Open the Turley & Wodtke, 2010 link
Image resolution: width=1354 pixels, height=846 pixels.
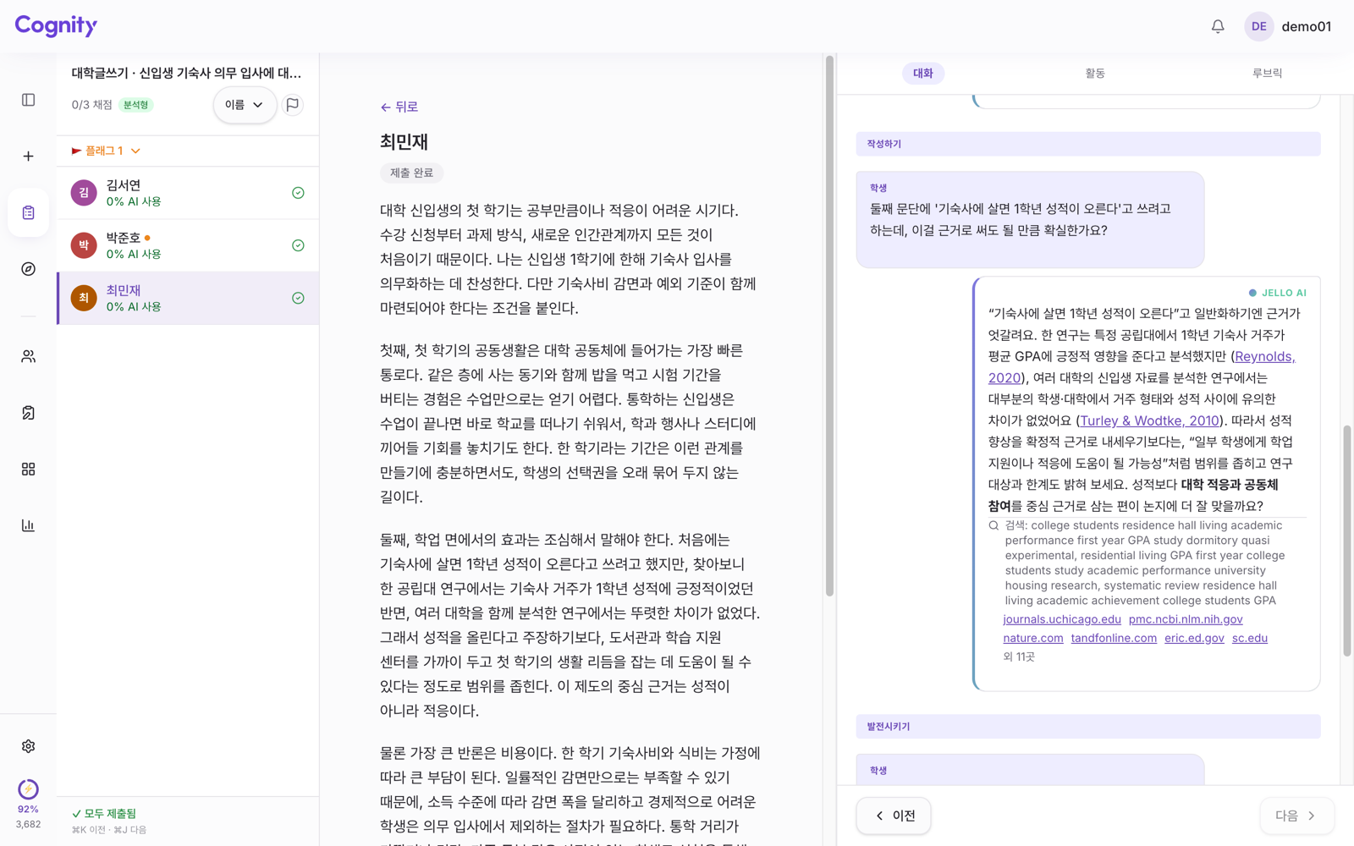click(x=1149, y=420)
